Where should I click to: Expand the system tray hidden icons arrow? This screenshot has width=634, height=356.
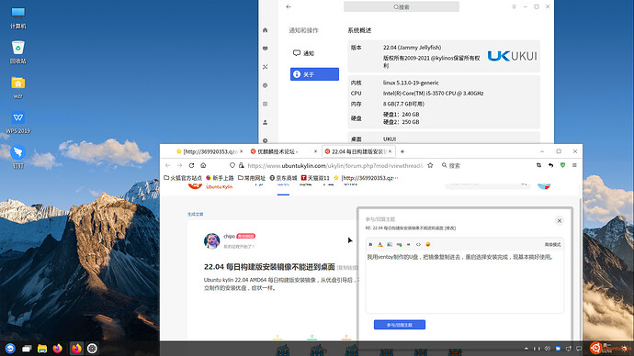(526, 349)
